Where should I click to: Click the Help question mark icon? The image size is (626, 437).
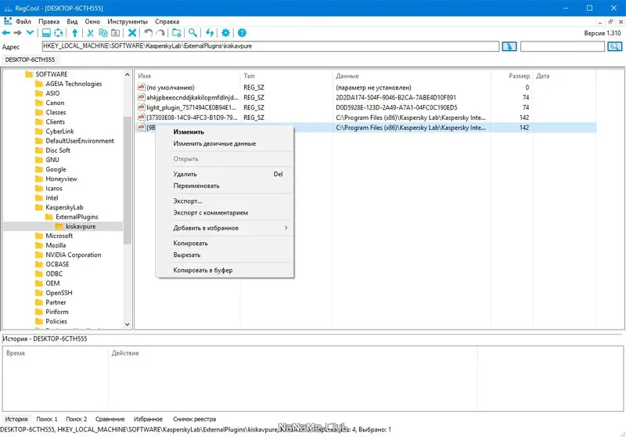242,33
